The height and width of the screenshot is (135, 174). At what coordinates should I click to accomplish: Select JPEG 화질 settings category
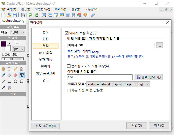coord(46,53)
